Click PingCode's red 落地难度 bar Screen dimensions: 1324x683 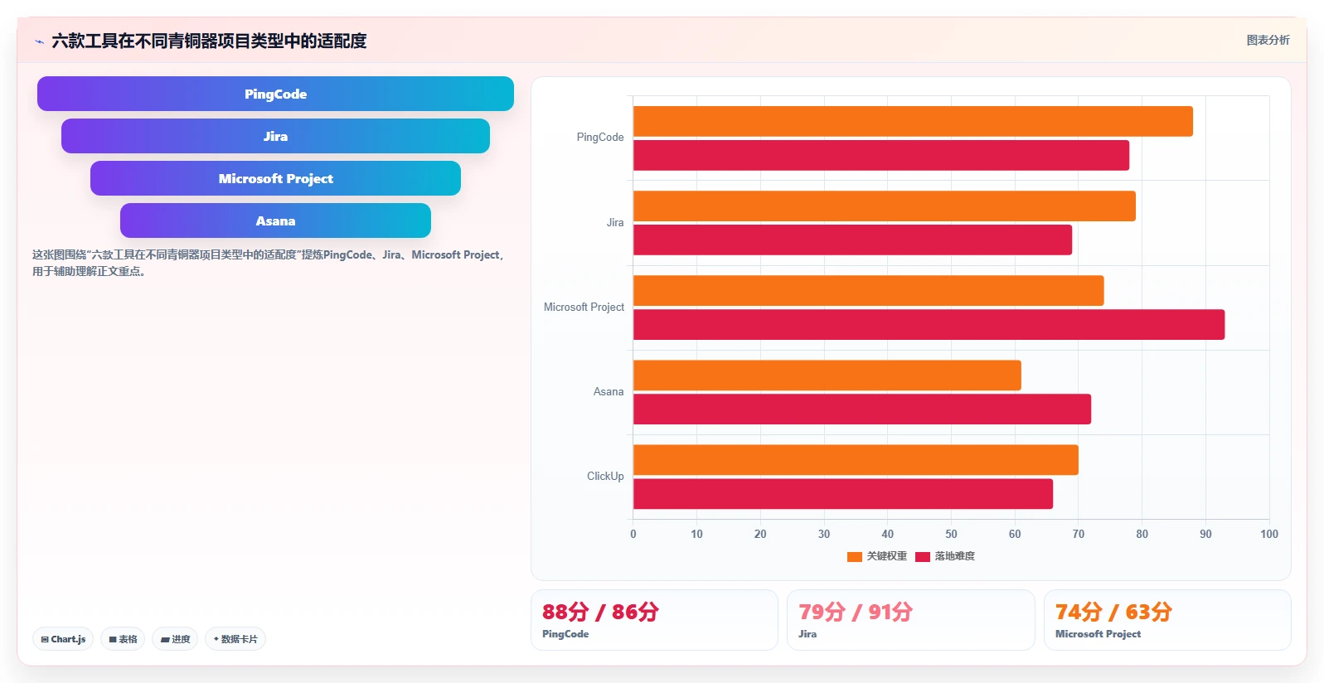click(881, 155)
